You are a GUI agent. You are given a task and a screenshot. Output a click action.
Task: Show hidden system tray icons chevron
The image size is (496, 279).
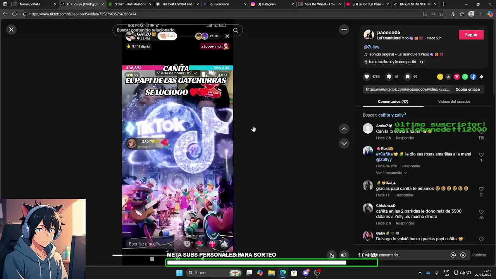[x=420, y=273]
